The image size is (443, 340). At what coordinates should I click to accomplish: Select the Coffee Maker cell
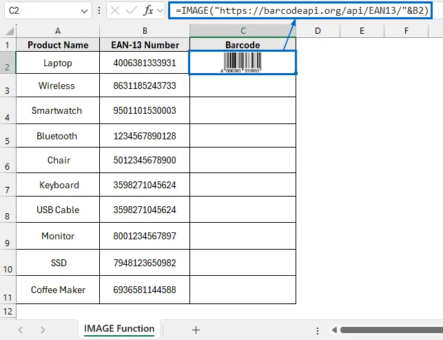tap(58, 290)
